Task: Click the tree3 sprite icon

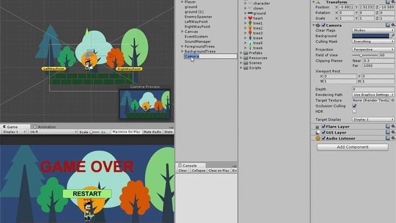Action: [x=250, y=33]
